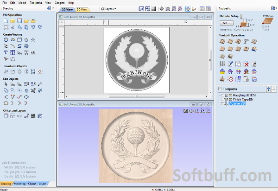Screen dimensions: 278x191
Task: Switch to the Clipart tab
Action: [x=32, y=184]
